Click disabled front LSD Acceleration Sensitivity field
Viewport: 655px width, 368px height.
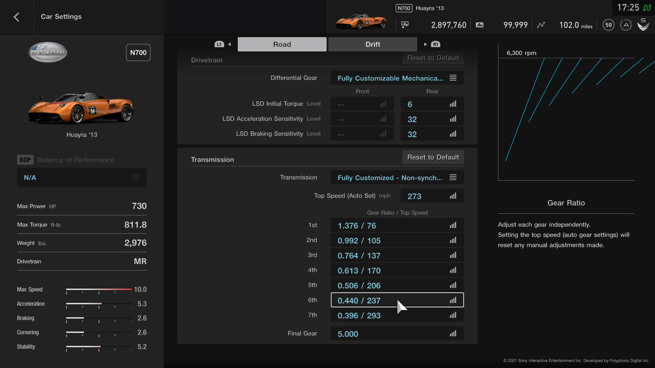pyautogui.click(x=362, y=119)
